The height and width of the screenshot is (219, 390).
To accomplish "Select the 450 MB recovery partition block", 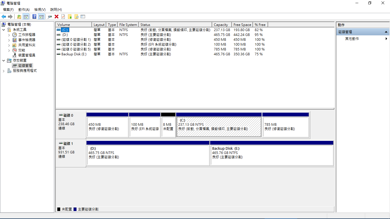I will 107,125.
